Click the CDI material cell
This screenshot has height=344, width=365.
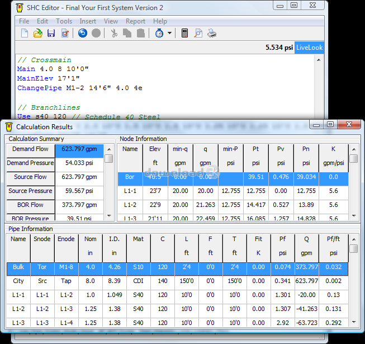click(138, 283)
